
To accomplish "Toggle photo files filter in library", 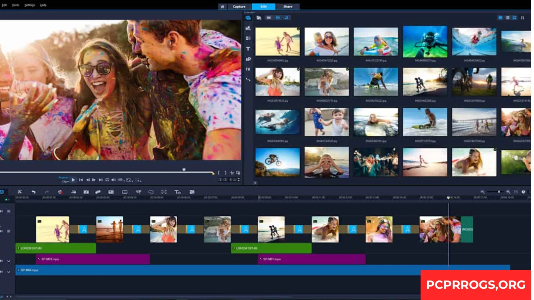I will 277,18.
